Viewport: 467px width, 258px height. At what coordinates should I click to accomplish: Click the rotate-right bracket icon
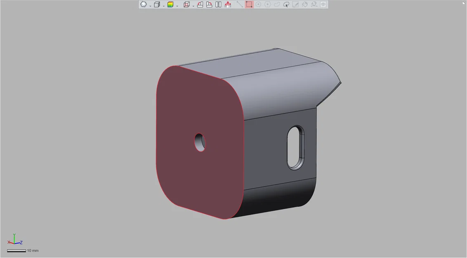coord(210,5)
